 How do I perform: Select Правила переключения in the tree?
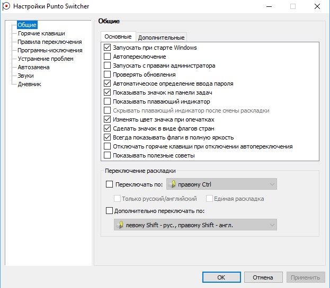pos(49,42)
